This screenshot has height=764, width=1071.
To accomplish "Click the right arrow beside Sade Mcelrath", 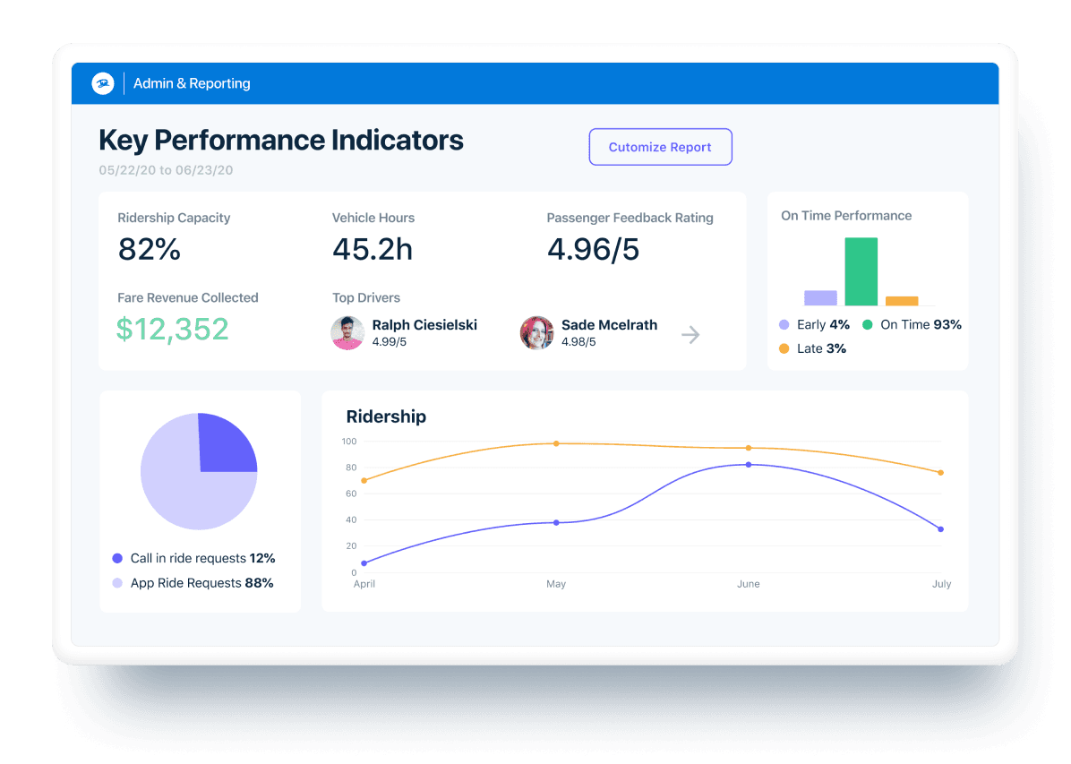I will tap(690, 333).
